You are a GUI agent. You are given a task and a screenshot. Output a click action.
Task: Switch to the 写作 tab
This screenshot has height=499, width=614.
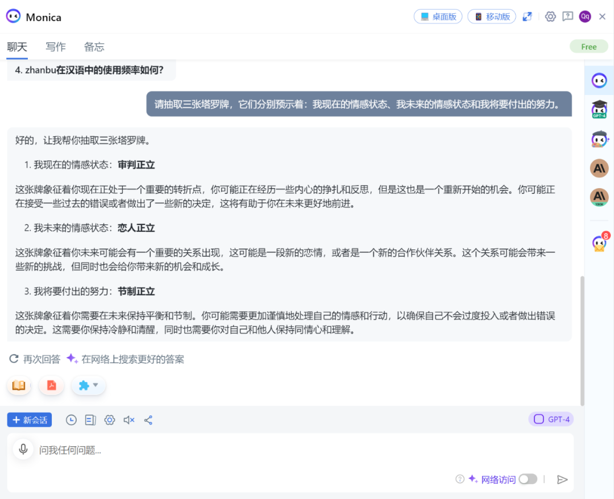coord(55,47)
